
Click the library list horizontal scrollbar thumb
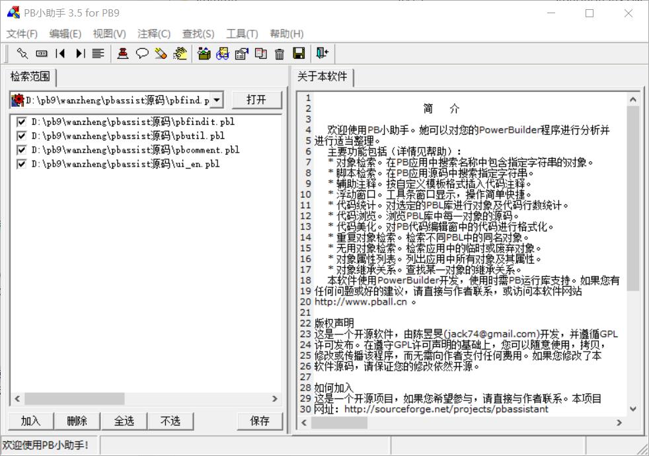(x=75, y=399)
